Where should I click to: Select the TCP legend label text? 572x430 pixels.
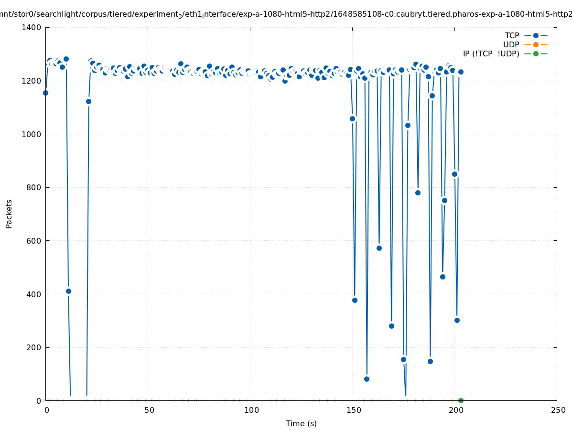512,35
